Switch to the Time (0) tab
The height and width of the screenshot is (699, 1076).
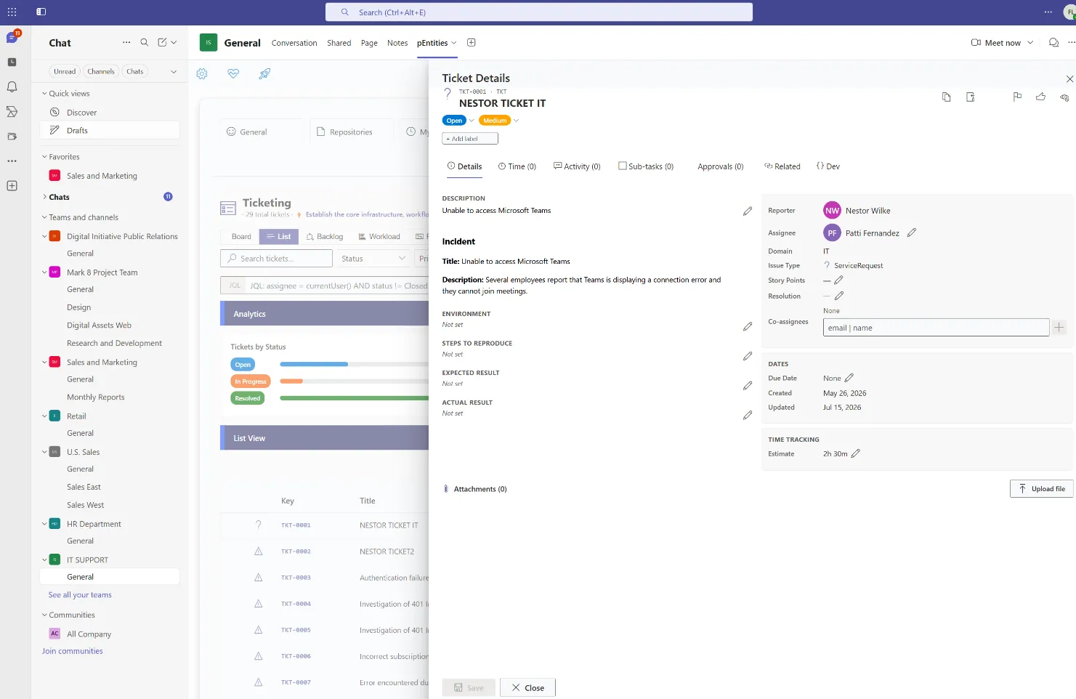[517, 166]
